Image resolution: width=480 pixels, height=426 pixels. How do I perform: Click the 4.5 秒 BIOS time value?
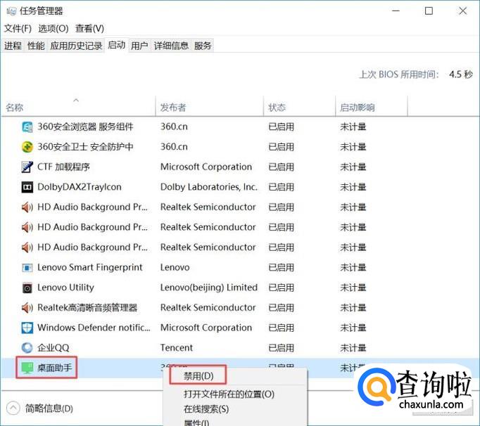click(461, 75)
